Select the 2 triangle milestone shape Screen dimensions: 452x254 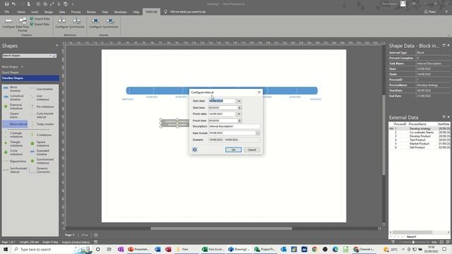click(x=13, y=135)
